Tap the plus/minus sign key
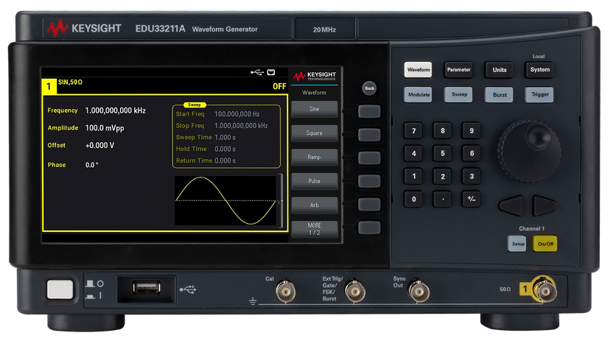Viewport: 613px width, 341px height. pos(472,199)
